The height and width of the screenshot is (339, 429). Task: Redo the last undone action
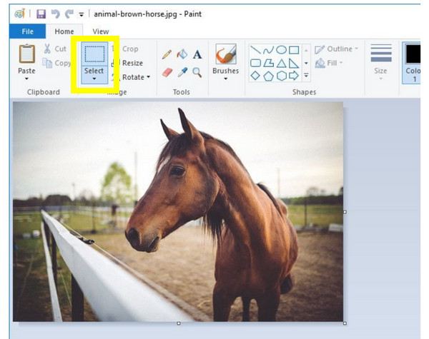[69, 14]
